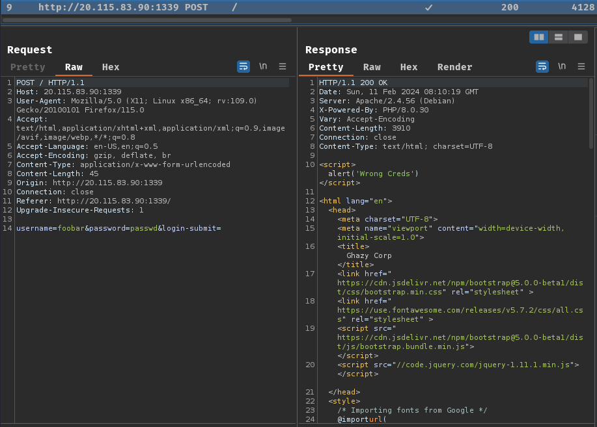Click the Origin request header line
597x427 pixels.
coord(89,183)
